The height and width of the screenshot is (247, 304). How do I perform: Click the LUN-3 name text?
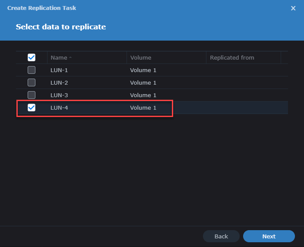[59, 95]
